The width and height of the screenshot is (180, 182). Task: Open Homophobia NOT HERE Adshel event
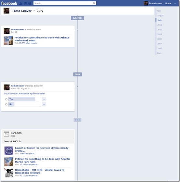tap(40, 171)
